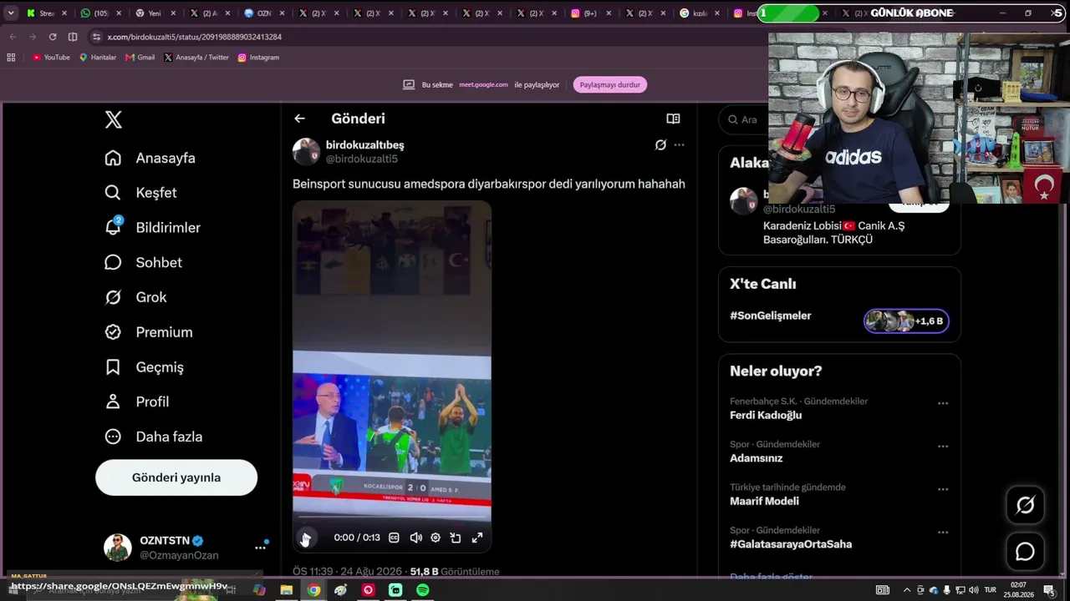Open the post's more options menu

pyautogui.click(x=679, y=145)
